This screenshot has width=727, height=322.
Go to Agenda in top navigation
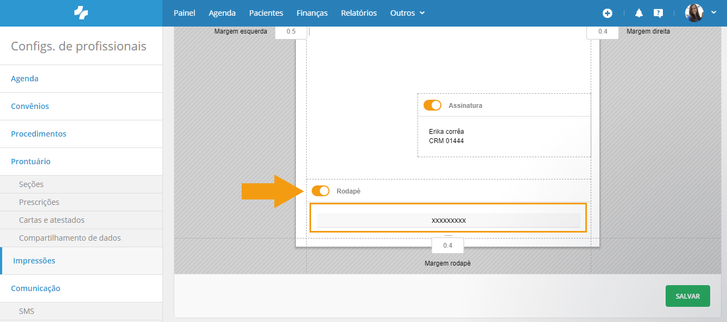point(222,13)
